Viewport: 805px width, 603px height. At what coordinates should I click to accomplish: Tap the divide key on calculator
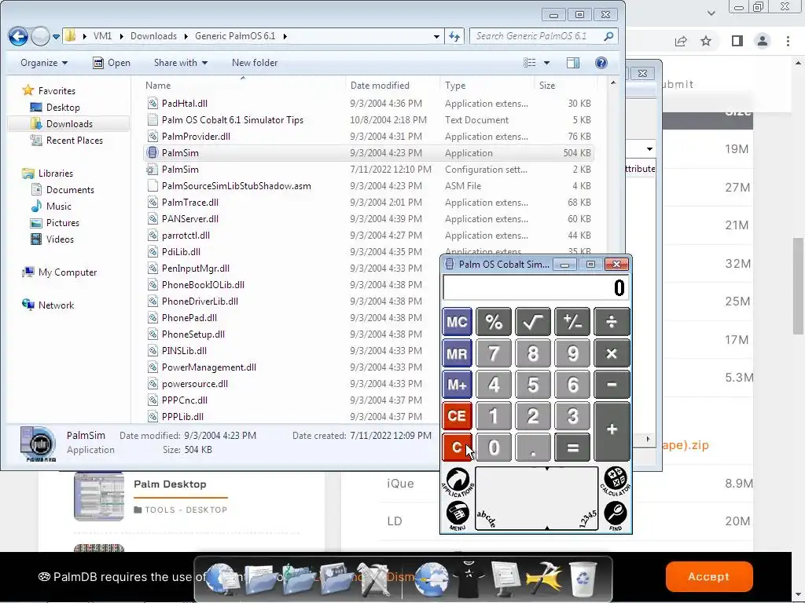(612, 322)
